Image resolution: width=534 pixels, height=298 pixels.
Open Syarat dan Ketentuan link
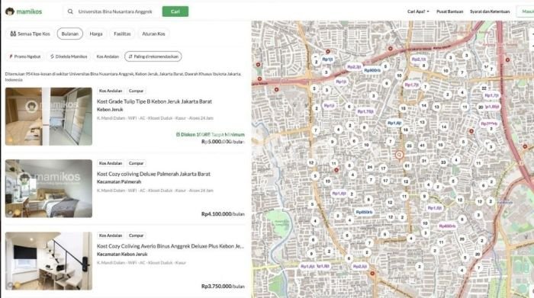click(x=490, y=11)
